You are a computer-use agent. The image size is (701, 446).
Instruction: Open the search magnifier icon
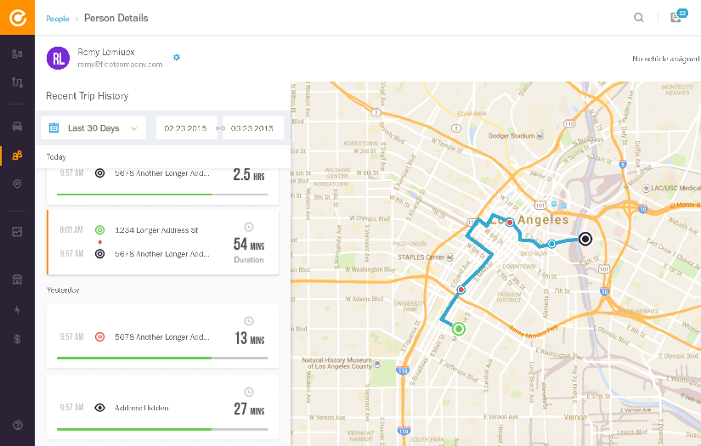(639, 17)
